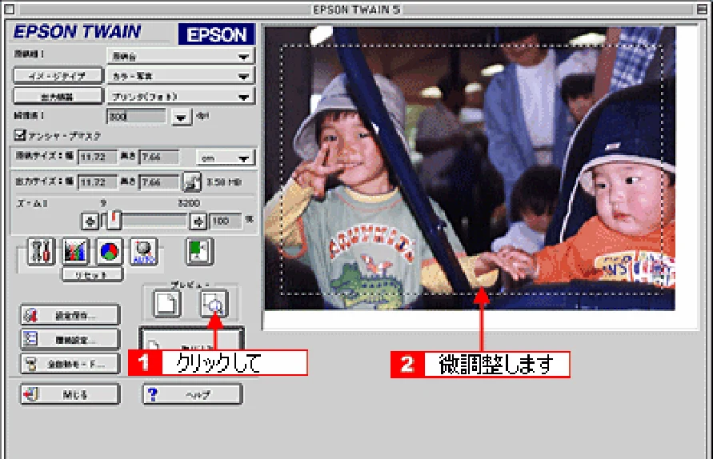
Task: Open the destination printer (photo) dropdown
Action: click(x=181, y=96)
